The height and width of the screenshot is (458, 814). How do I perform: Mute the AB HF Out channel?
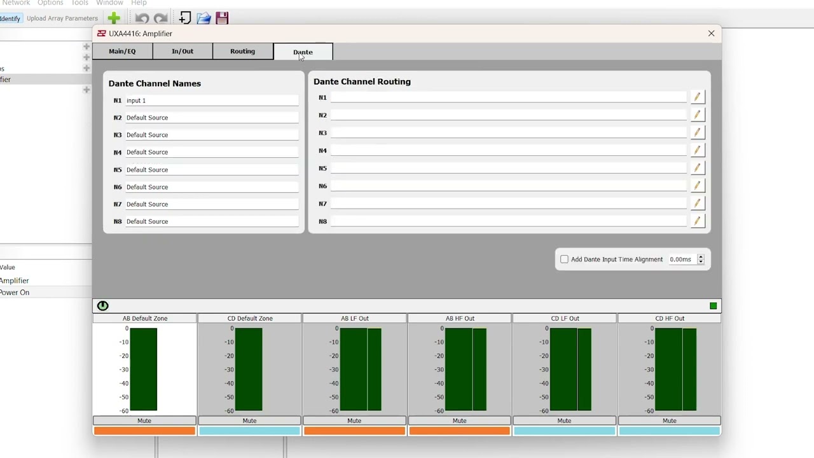pos(459,420)
